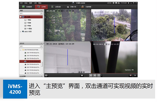
Task: Click the stop all live view button
Action: coord(82,76)
